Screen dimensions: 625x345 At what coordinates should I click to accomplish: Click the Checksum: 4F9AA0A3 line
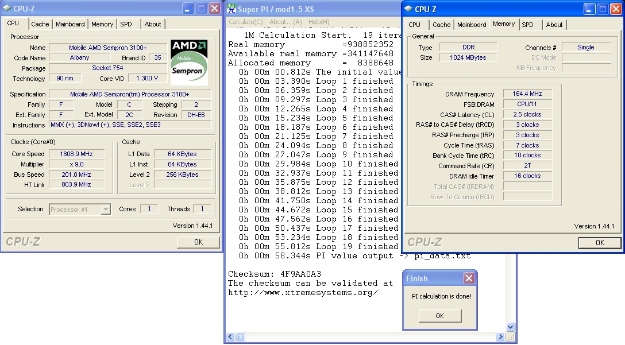coord(274,274)
